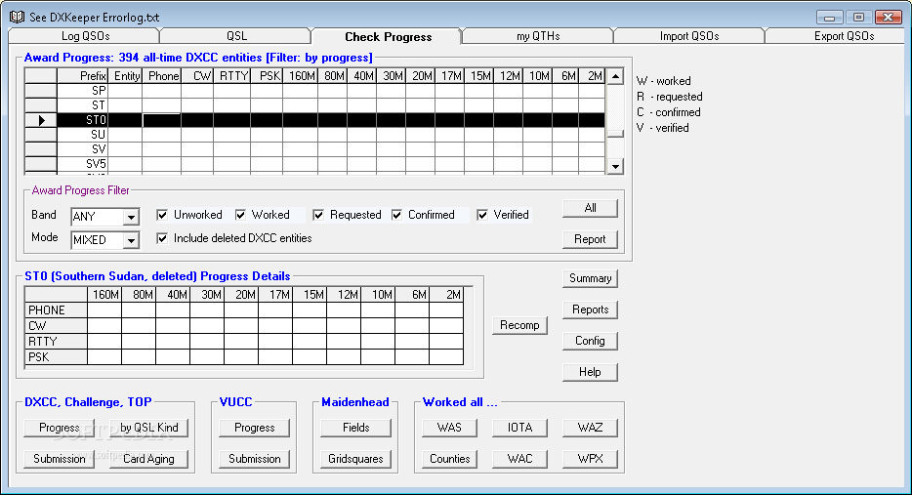Screen dimensions: 912x495
Task: Click the DXKeeper book icon in title bar
Action: click(x=18, y=17)
